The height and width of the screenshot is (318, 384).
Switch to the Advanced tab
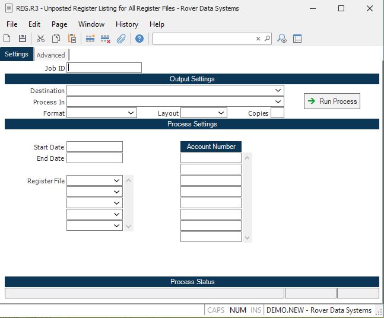tap(50, 55)
